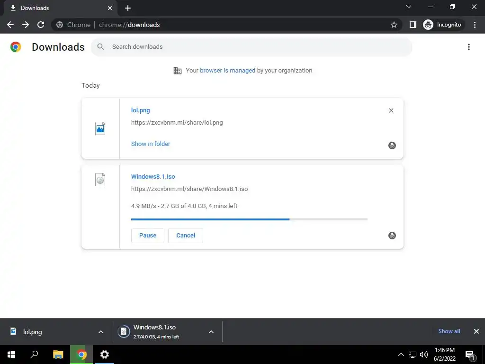This screenshot has height=364, width=485.
Task: Click the Chrome taskbar icon
Action: [81, 355]
